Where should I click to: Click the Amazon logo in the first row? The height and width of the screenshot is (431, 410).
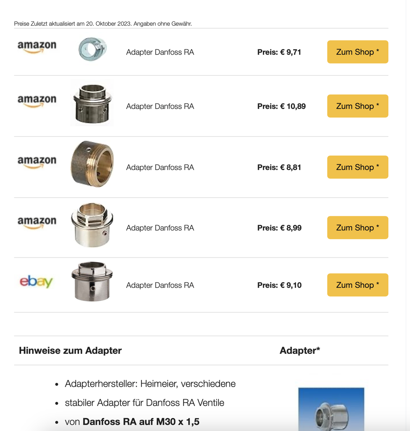37,47
